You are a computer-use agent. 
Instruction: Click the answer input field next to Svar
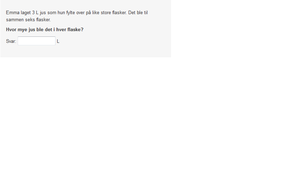(x=36, y=41)
